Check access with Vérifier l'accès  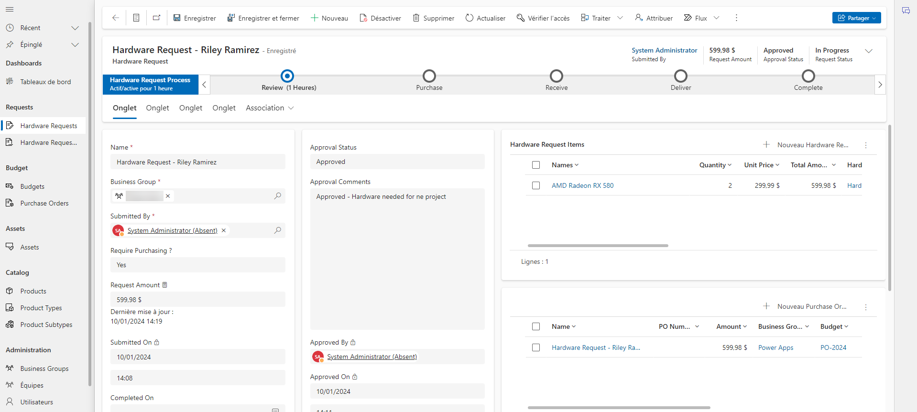[544, 18]
